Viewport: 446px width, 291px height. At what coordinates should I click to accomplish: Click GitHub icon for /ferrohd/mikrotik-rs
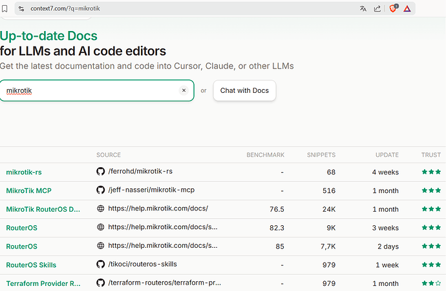[x=100, y=172]
